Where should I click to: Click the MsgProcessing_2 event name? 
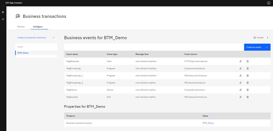75,83
